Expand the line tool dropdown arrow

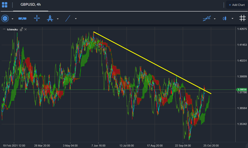pos(76,18)
